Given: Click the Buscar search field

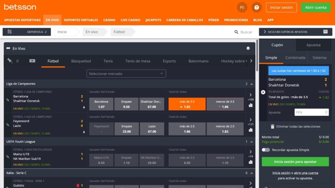Looking at the screenshot, I should pos(246,32).
